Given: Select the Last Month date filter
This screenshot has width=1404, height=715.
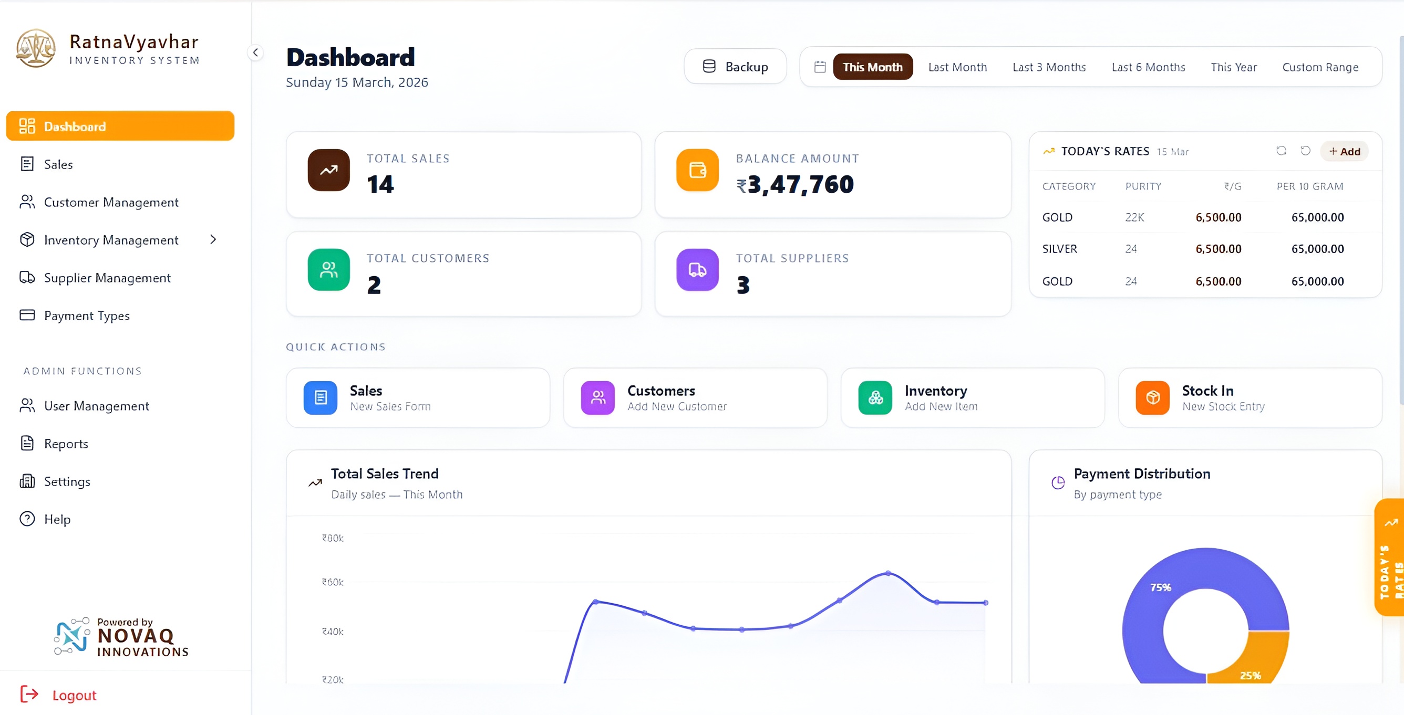Looking at the screenshot, I should (957, 67).
